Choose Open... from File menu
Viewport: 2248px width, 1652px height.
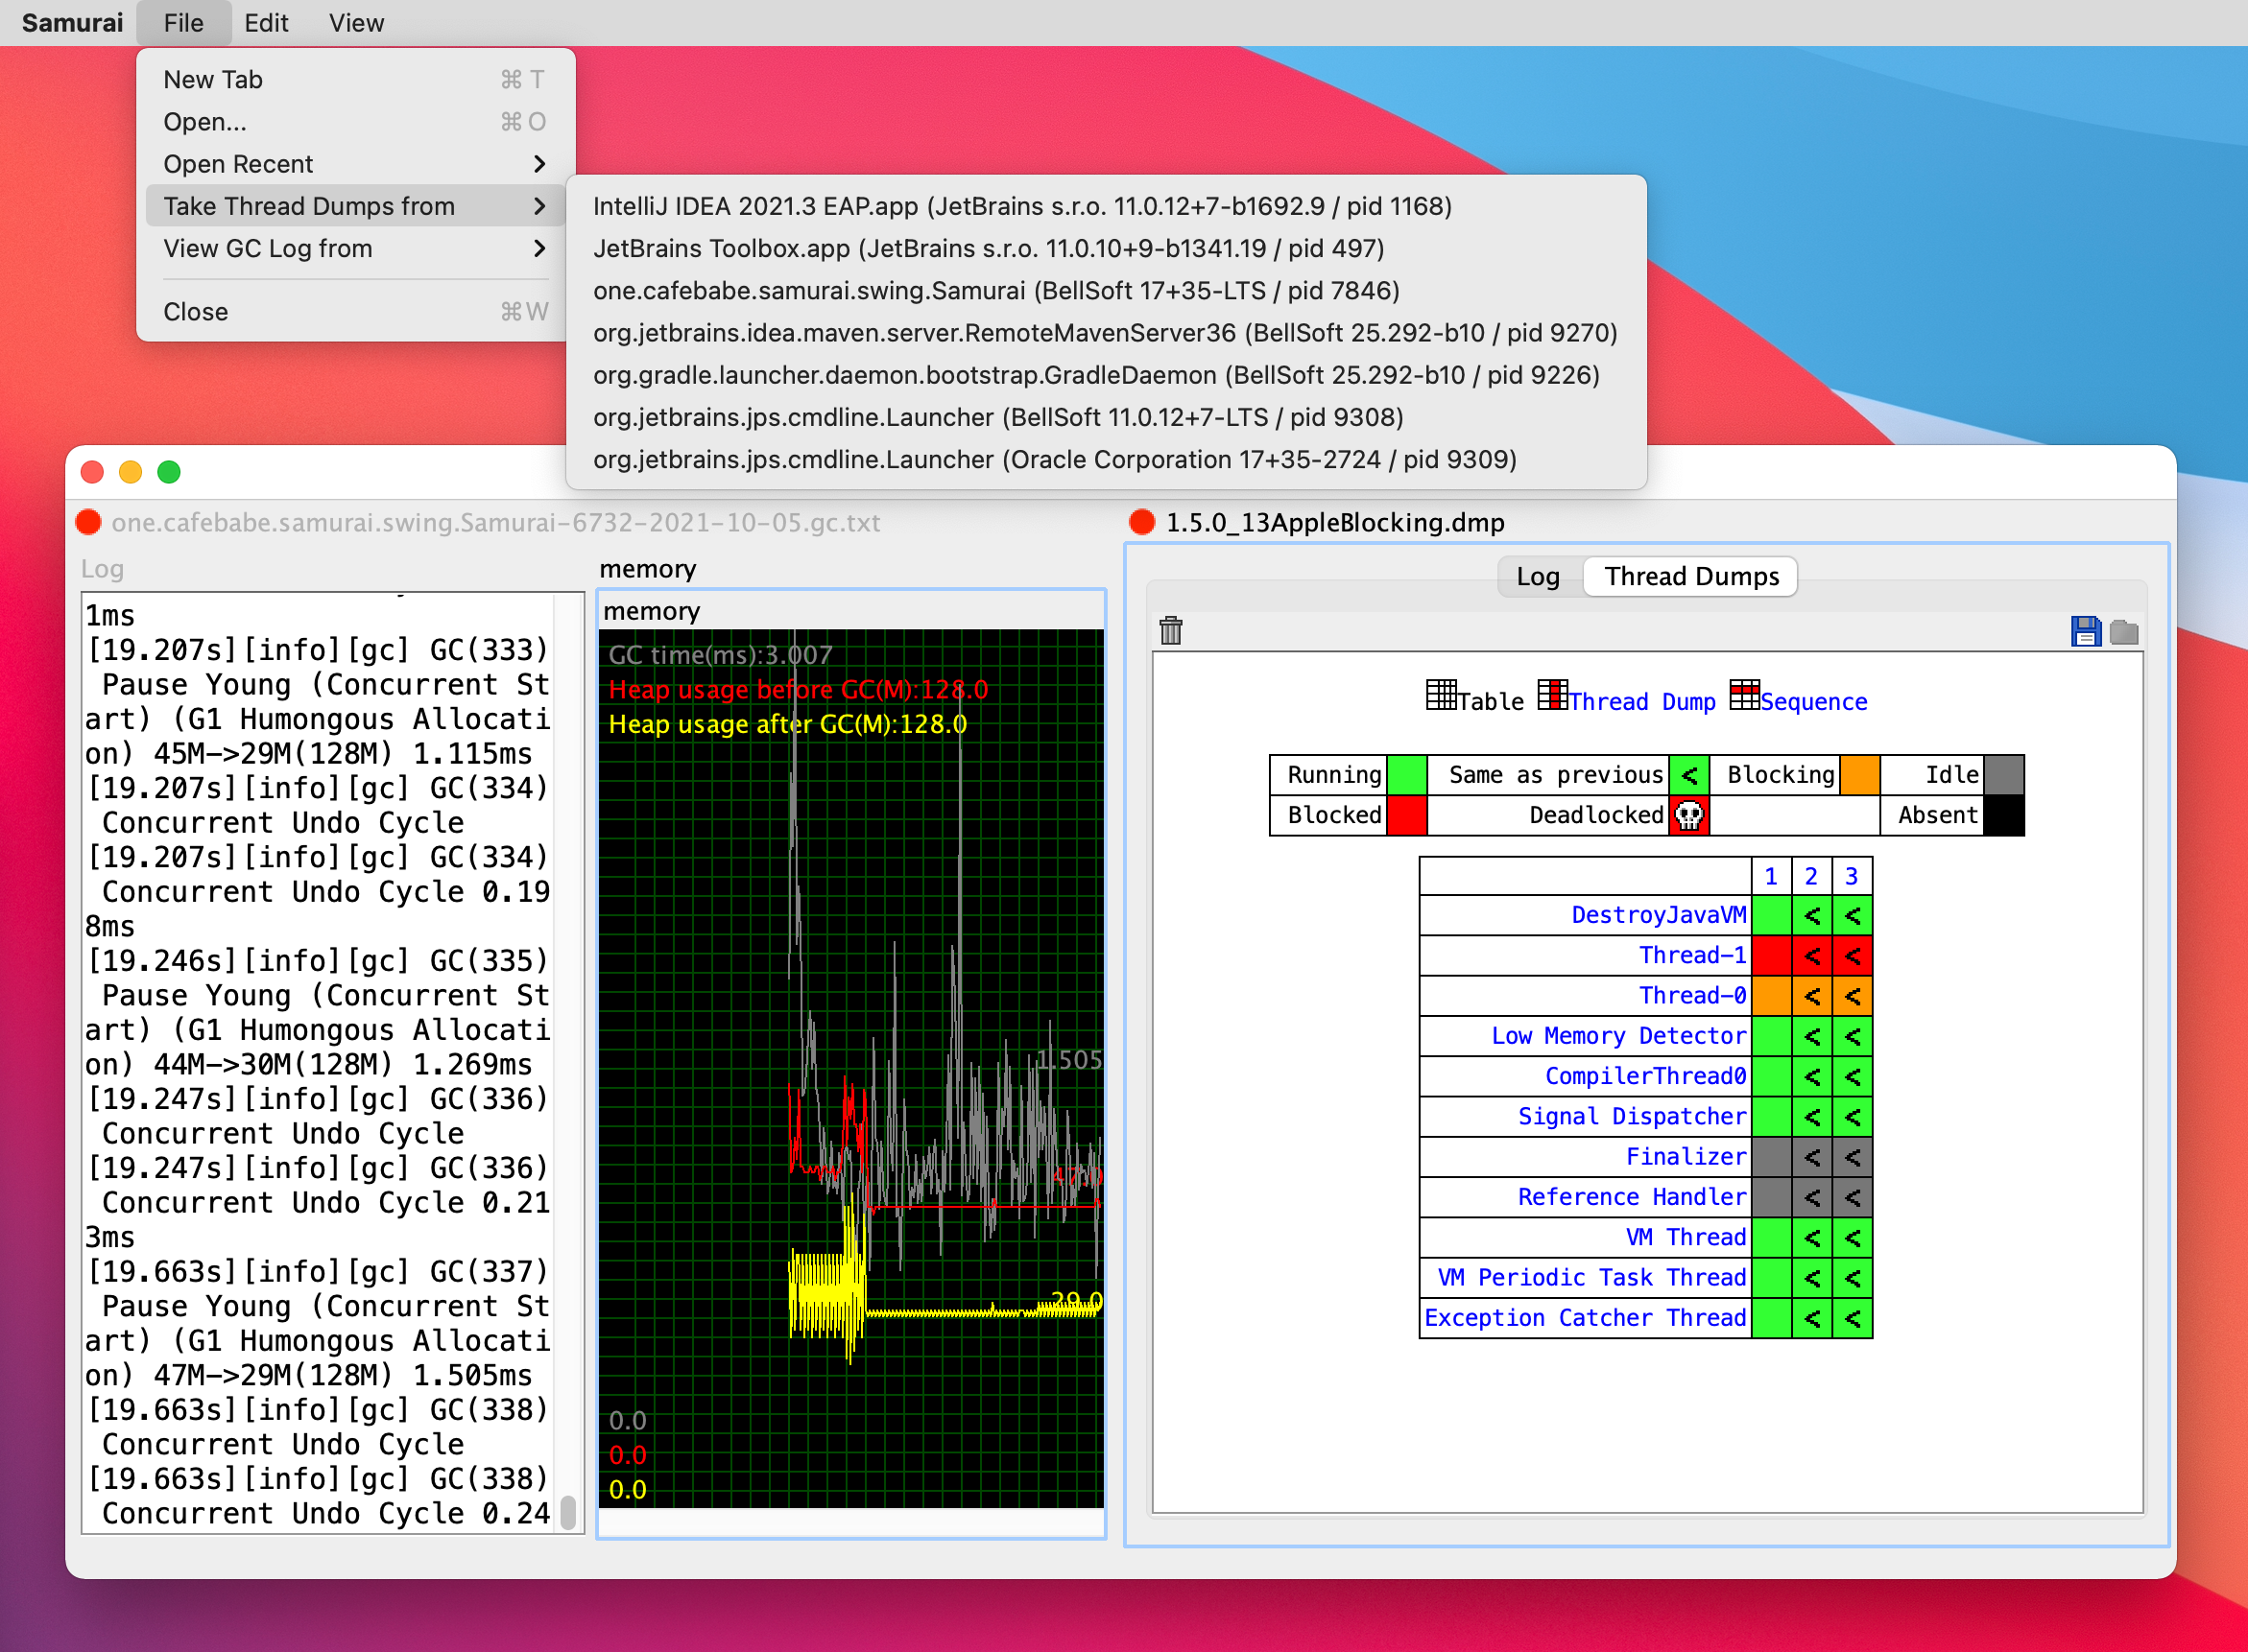(x=355, y=121)
